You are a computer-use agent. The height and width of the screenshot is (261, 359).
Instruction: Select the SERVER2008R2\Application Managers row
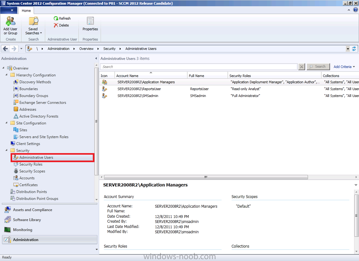(x=229, y=82)
